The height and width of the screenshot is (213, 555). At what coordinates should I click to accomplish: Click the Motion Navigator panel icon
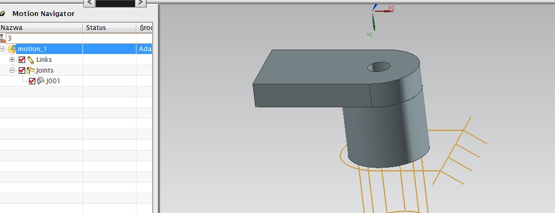[3, 14]
